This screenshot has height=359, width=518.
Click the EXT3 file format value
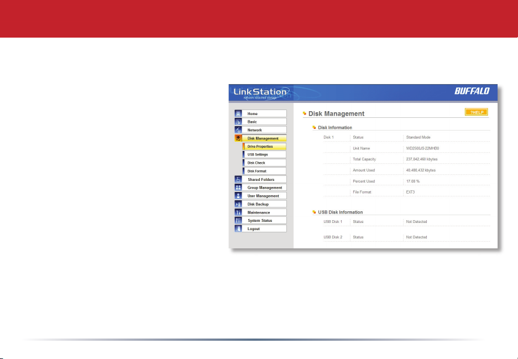(x=410, y=192)
